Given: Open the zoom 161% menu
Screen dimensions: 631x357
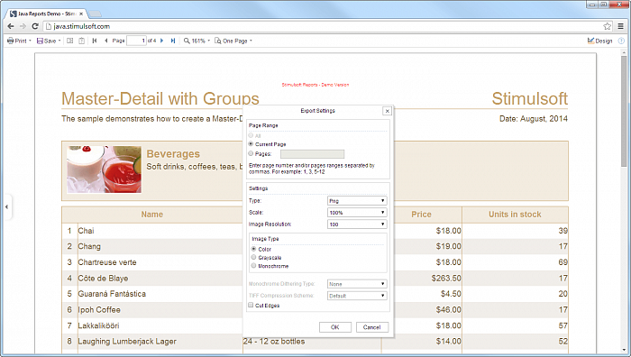Looking at the screenshot, I should click(x=197, y=41).
